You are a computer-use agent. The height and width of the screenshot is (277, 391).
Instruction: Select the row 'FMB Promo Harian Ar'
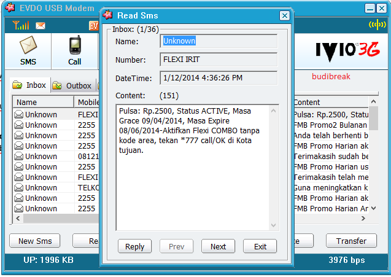tap(331, 208)
